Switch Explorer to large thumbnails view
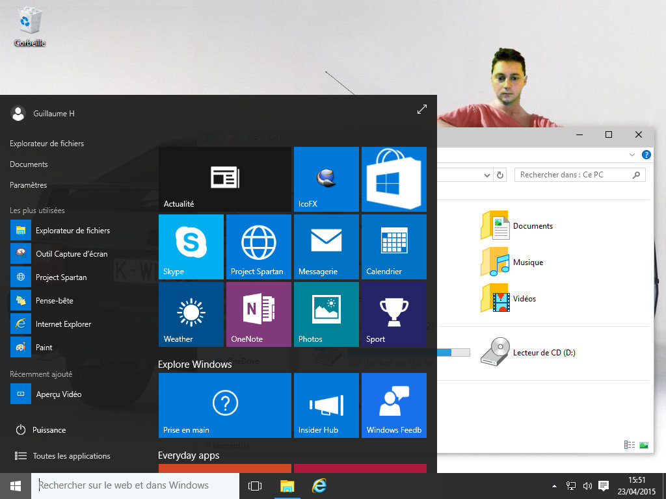666x499 pixels. (645, 444)
